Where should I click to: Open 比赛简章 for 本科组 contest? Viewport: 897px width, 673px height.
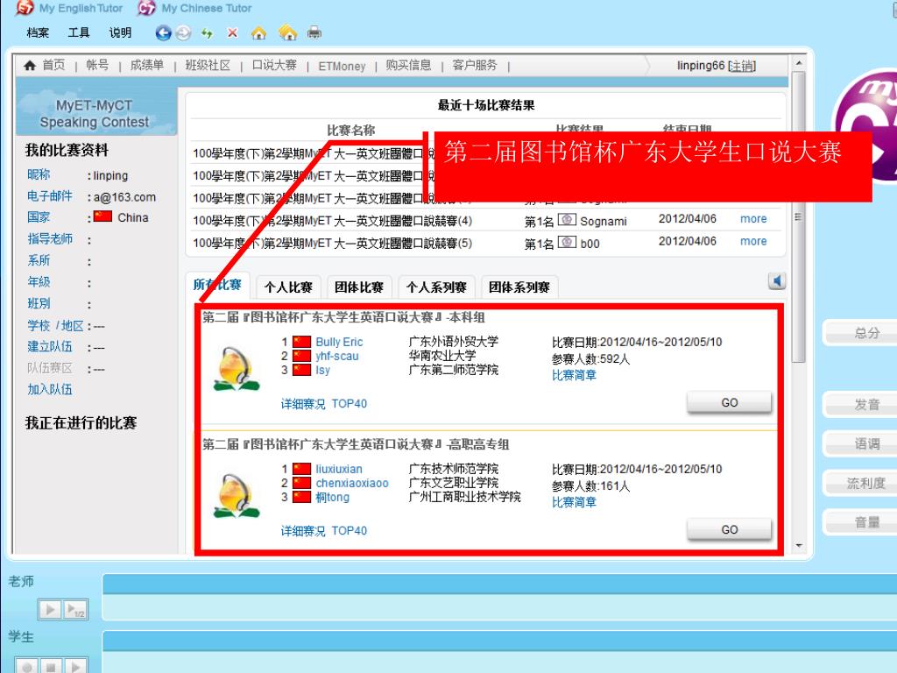click(574, 375)
